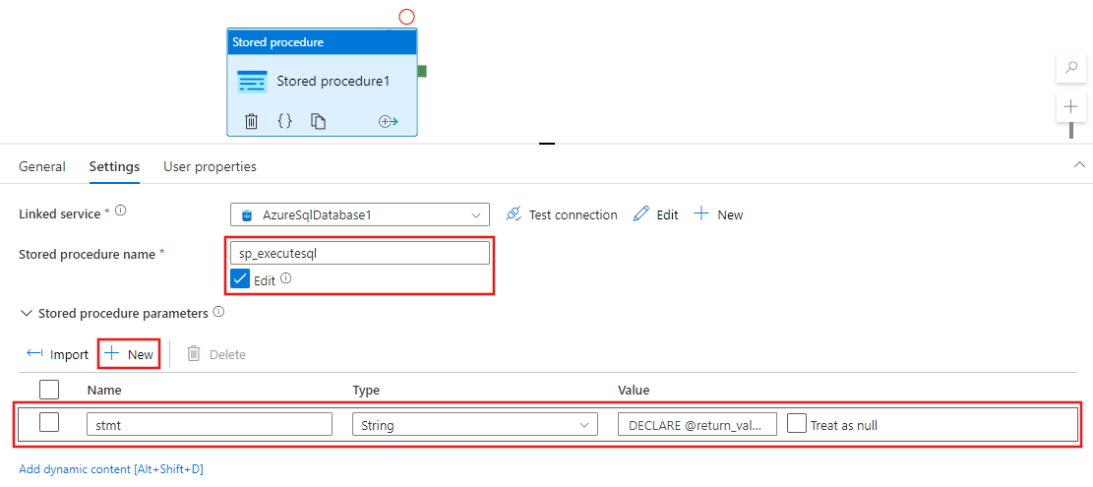Open the String type dropdown
The height and width of the screenshot is (487, 1093).
(474, 425)
